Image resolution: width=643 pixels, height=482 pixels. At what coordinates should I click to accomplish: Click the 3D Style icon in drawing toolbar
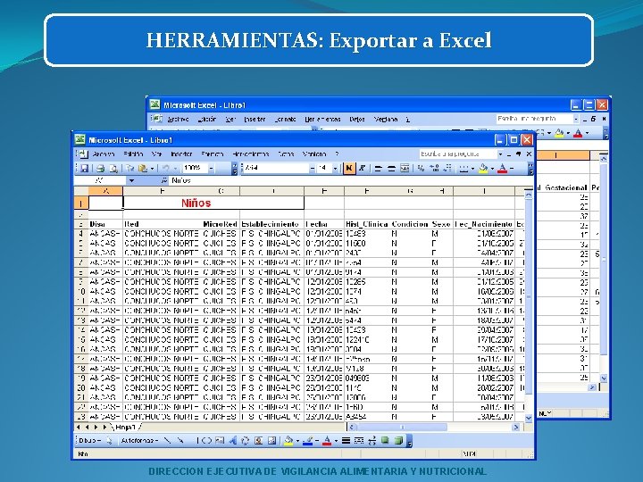398,441
